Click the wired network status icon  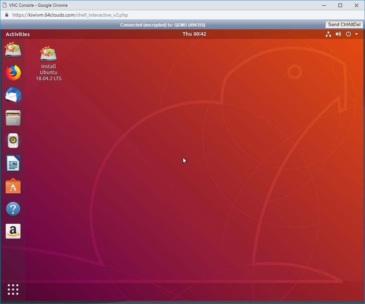point(328,34)
